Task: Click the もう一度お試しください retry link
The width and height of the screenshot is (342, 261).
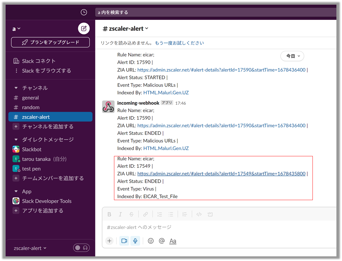Action: click(x=179, y=43)
